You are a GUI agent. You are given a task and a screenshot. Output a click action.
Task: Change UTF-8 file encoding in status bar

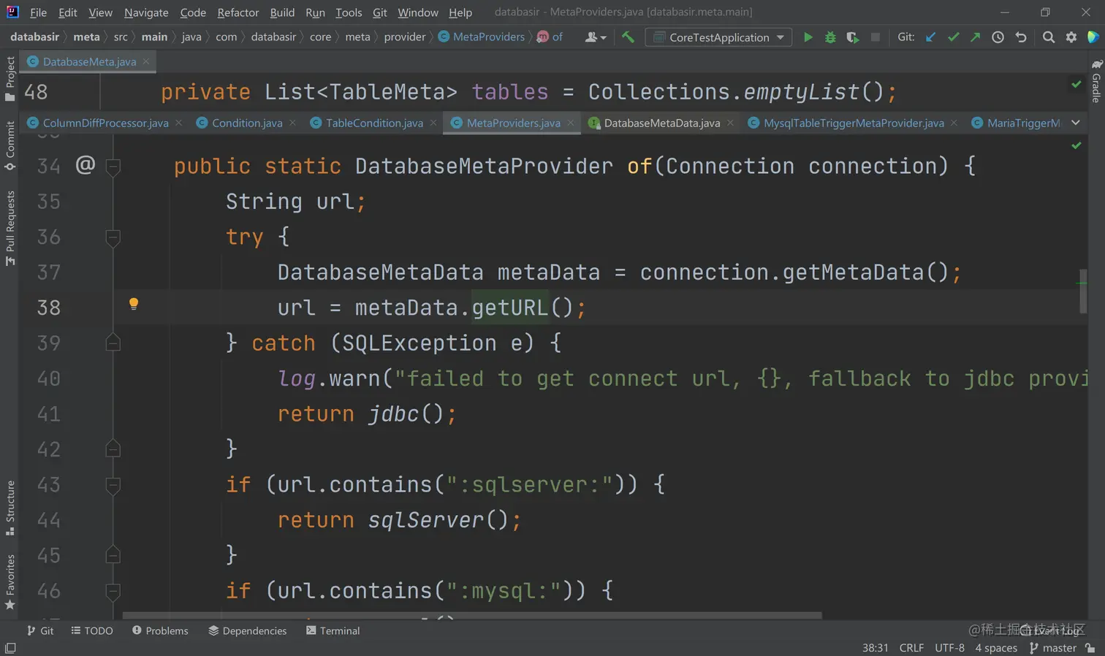tap(949, 648)
